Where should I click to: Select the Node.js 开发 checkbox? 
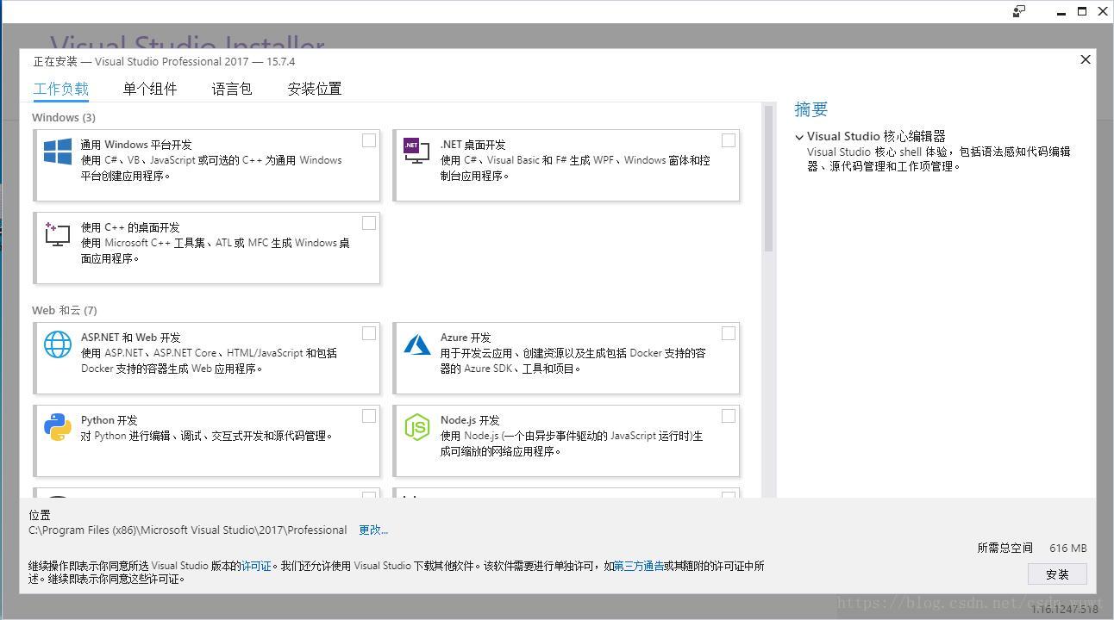coord(729,416)
